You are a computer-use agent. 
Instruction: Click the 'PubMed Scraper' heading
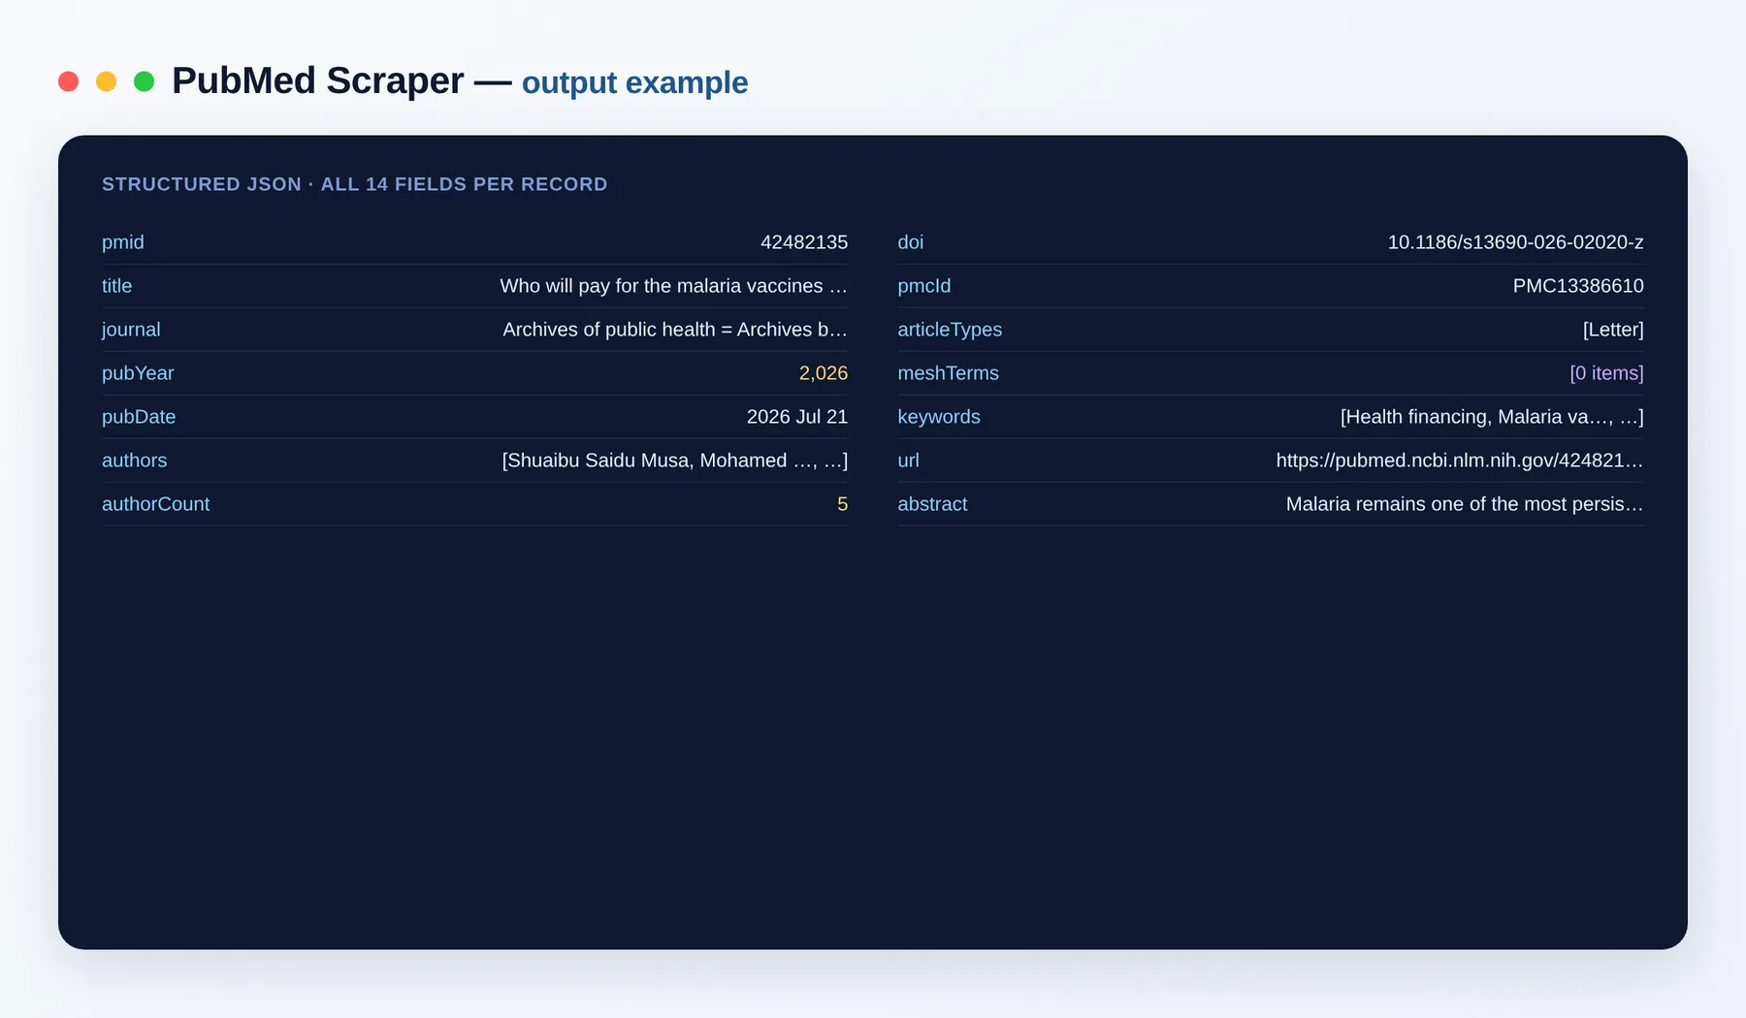[x=317, y=81]
